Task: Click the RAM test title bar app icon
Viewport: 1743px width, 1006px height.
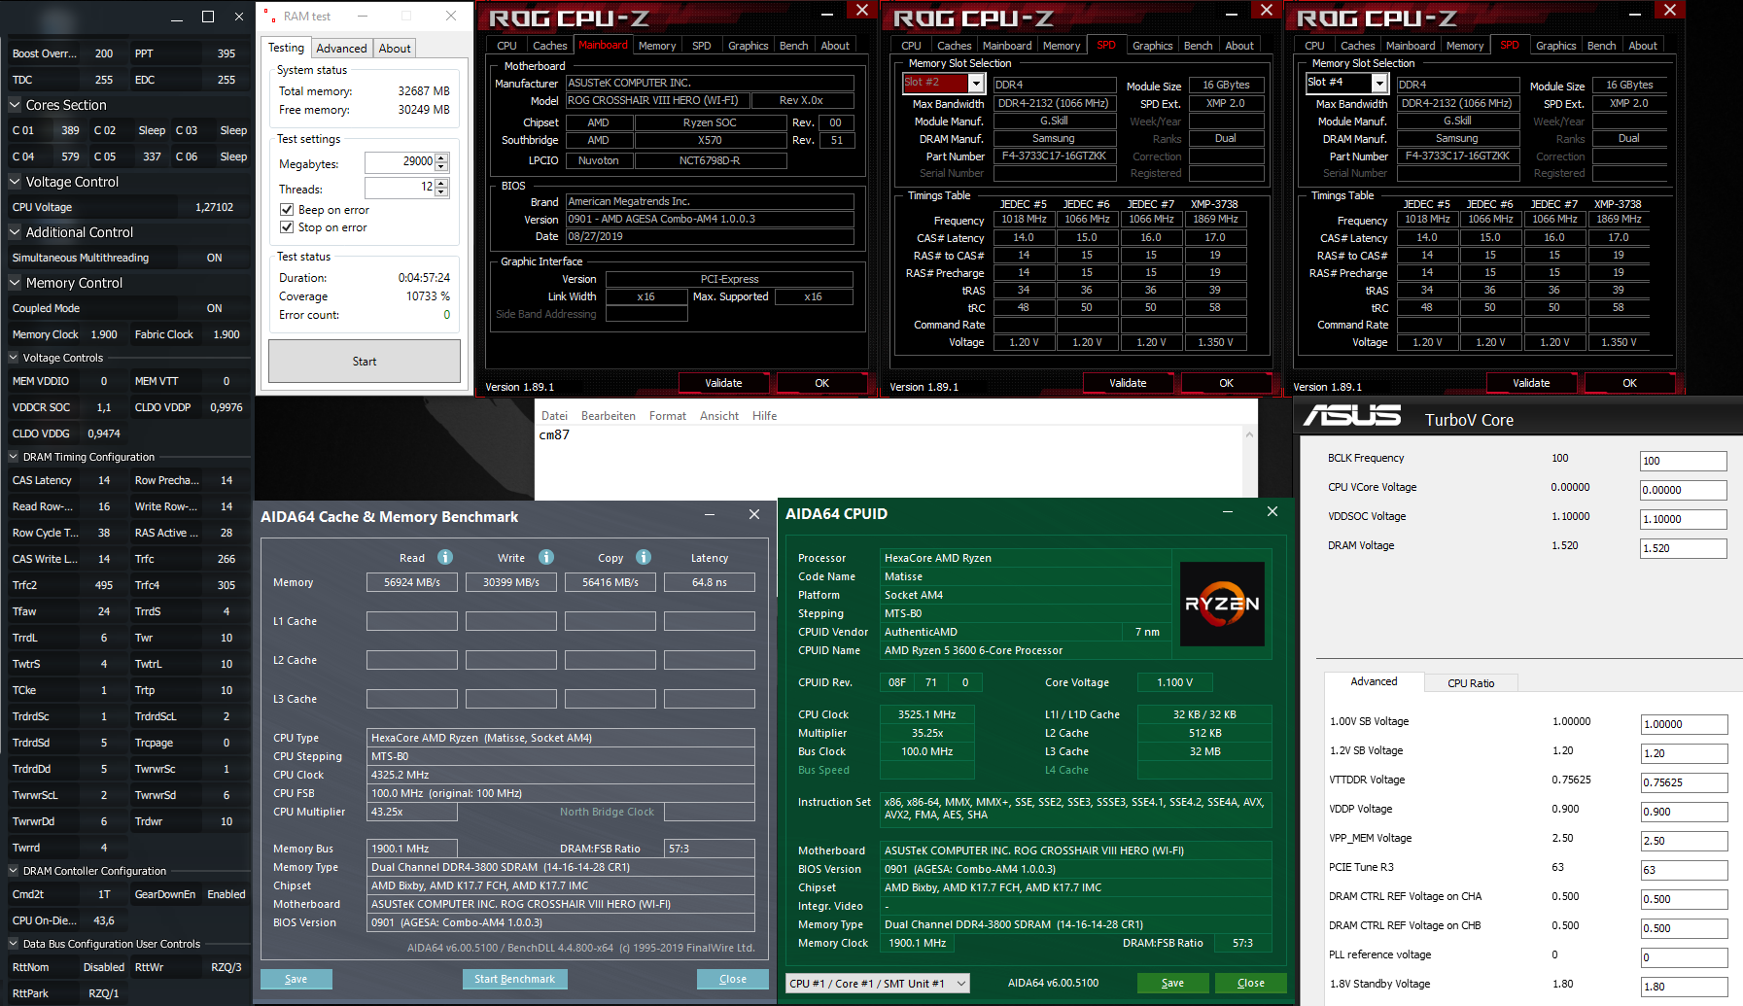Action: coord(270,16)
